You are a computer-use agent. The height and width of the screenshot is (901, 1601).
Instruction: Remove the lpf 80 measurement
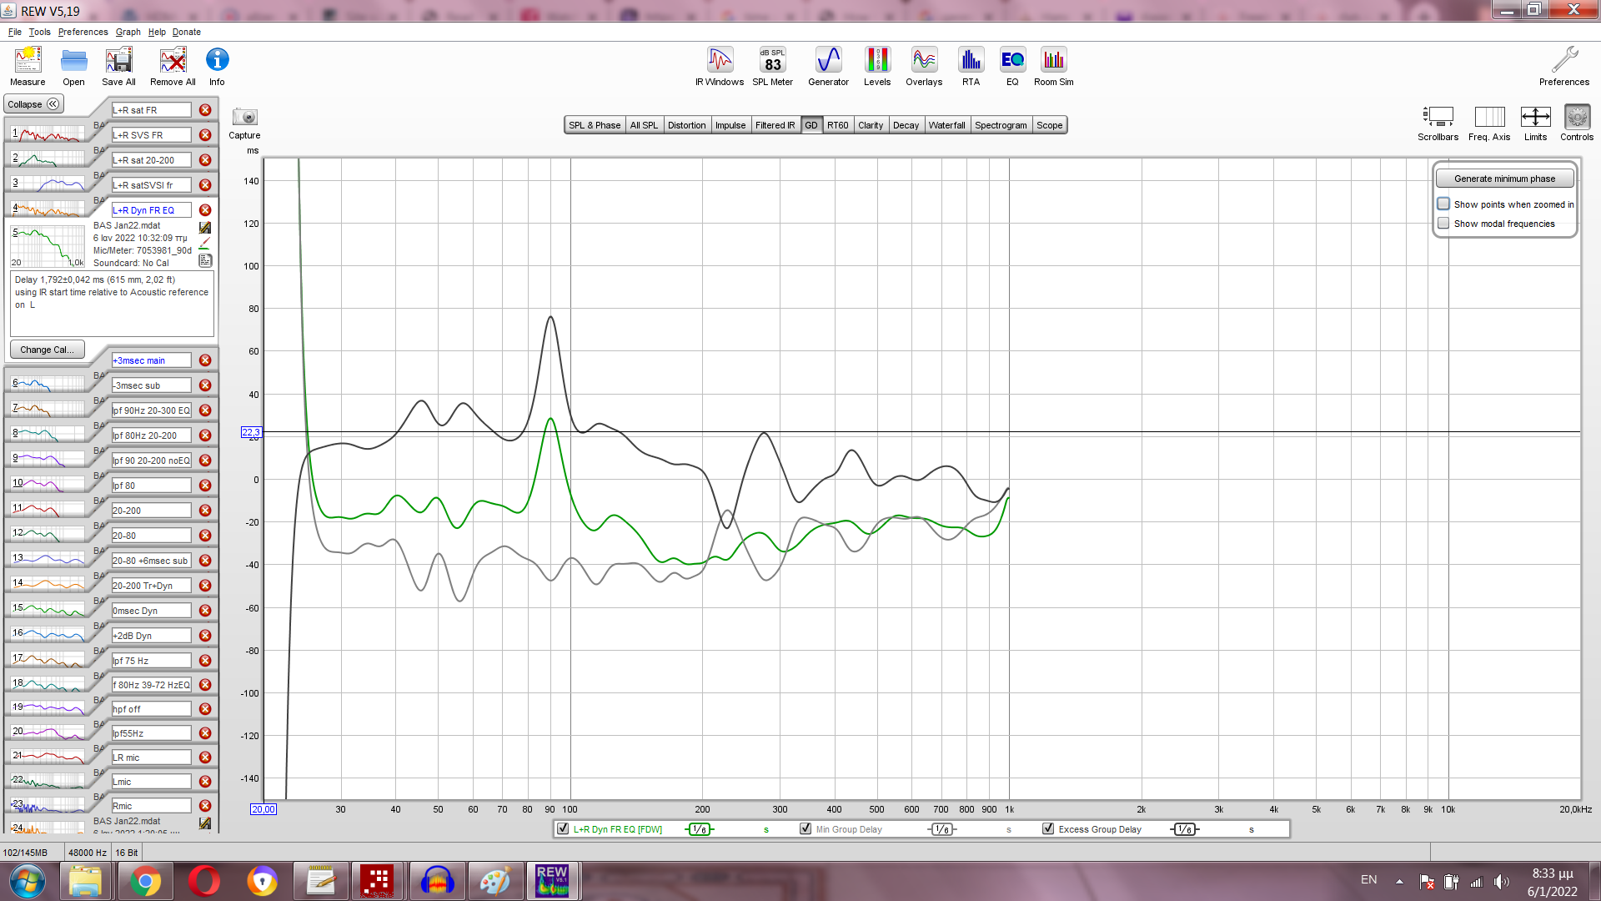click(x=205, y=486)
